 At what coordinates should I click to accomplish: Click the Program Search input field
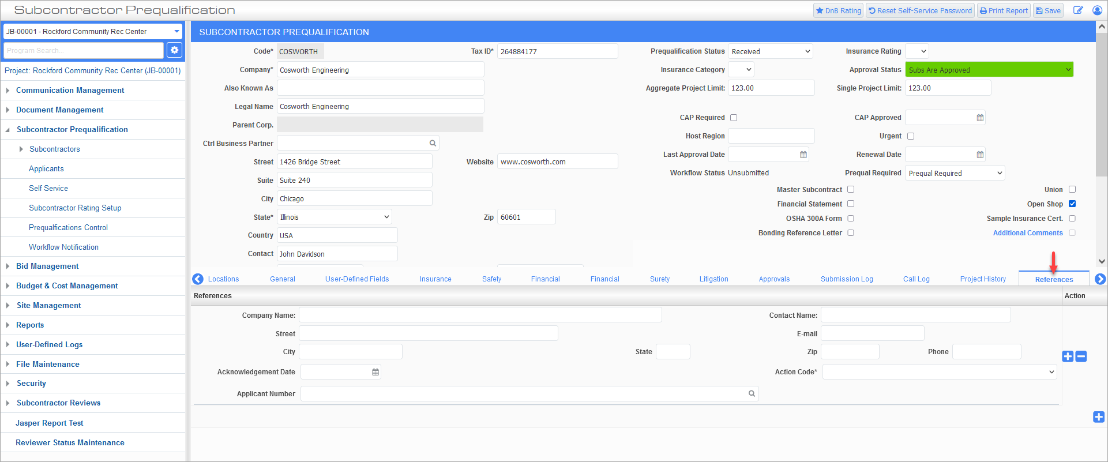[x=84, y=50]
